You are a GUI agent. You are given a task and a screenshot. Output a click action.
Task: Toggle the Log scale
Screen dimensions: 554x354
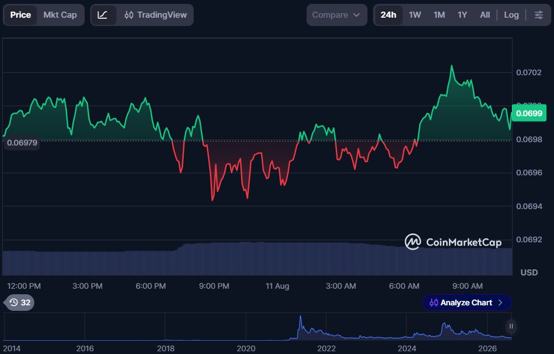point(511,15)
